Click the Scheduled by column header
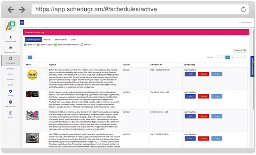The image size is (256, 155). (189, 65)
